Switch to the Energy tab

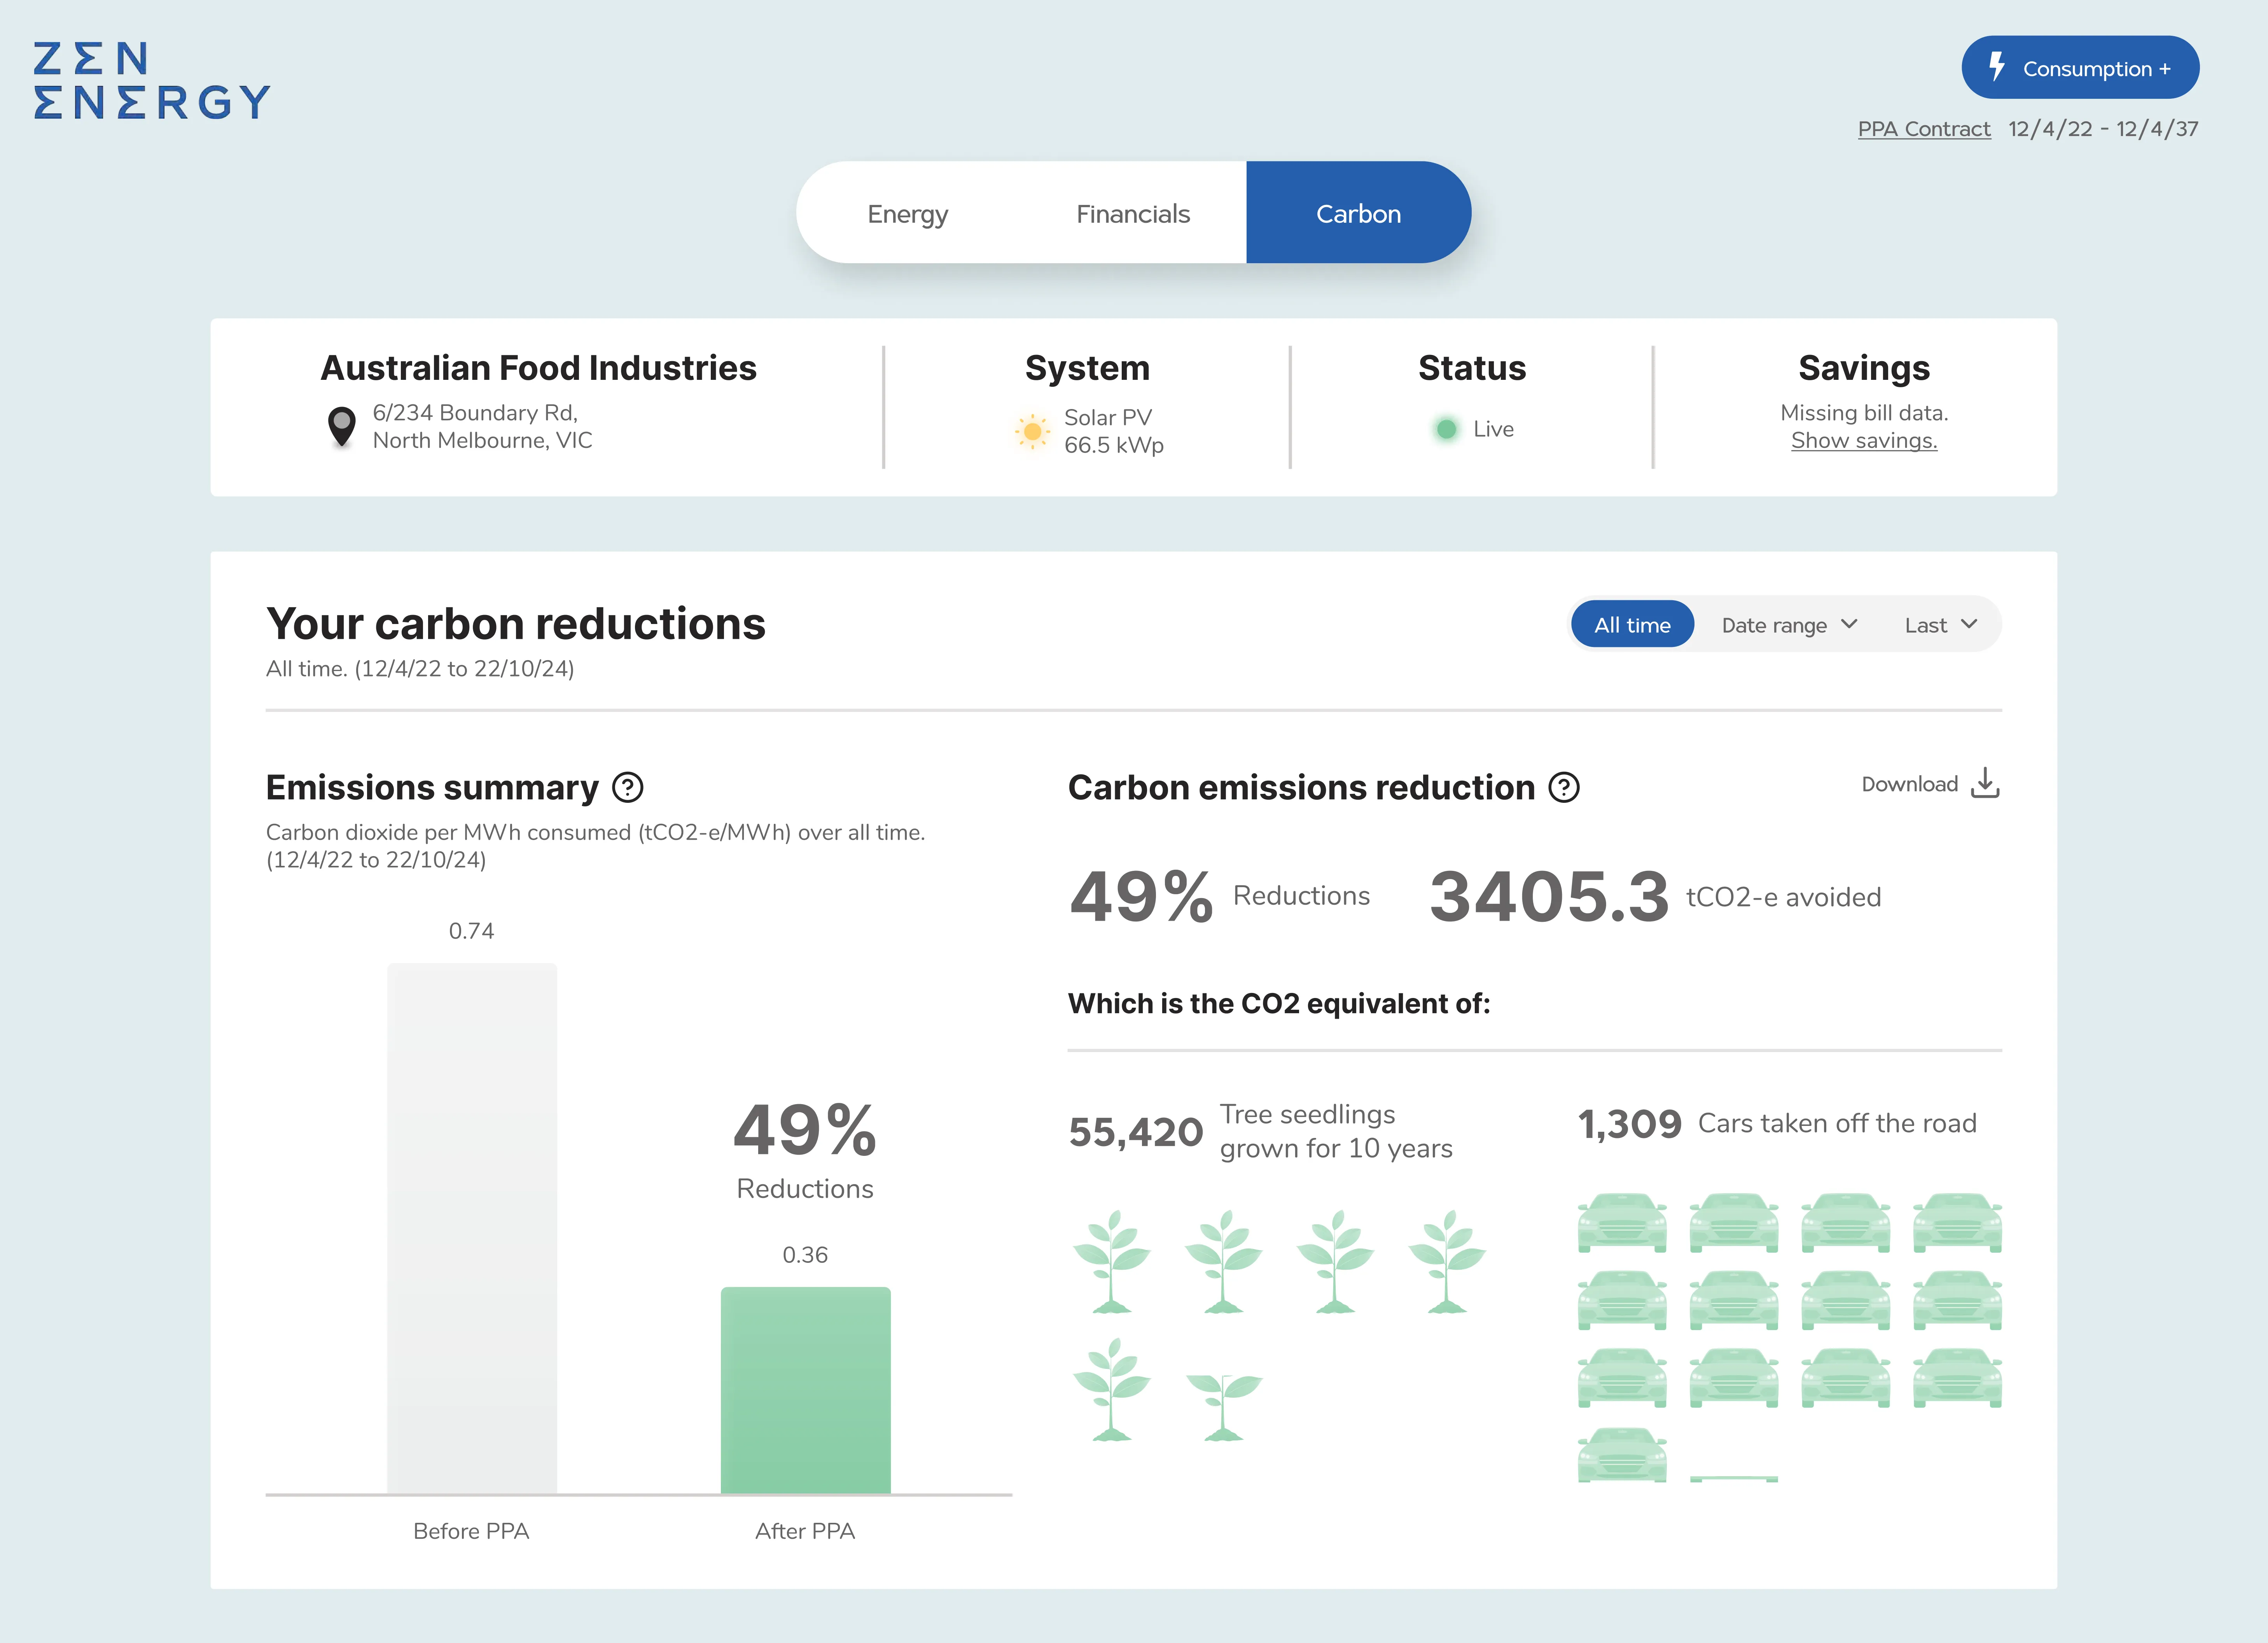(x=907, y=214)
